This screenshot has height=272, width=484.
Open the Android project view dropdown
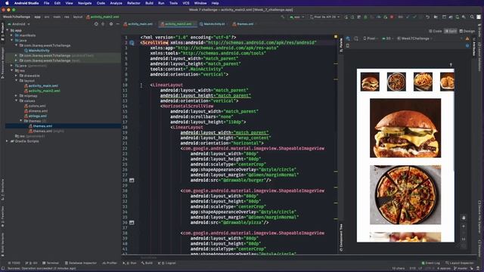[19, 24]
